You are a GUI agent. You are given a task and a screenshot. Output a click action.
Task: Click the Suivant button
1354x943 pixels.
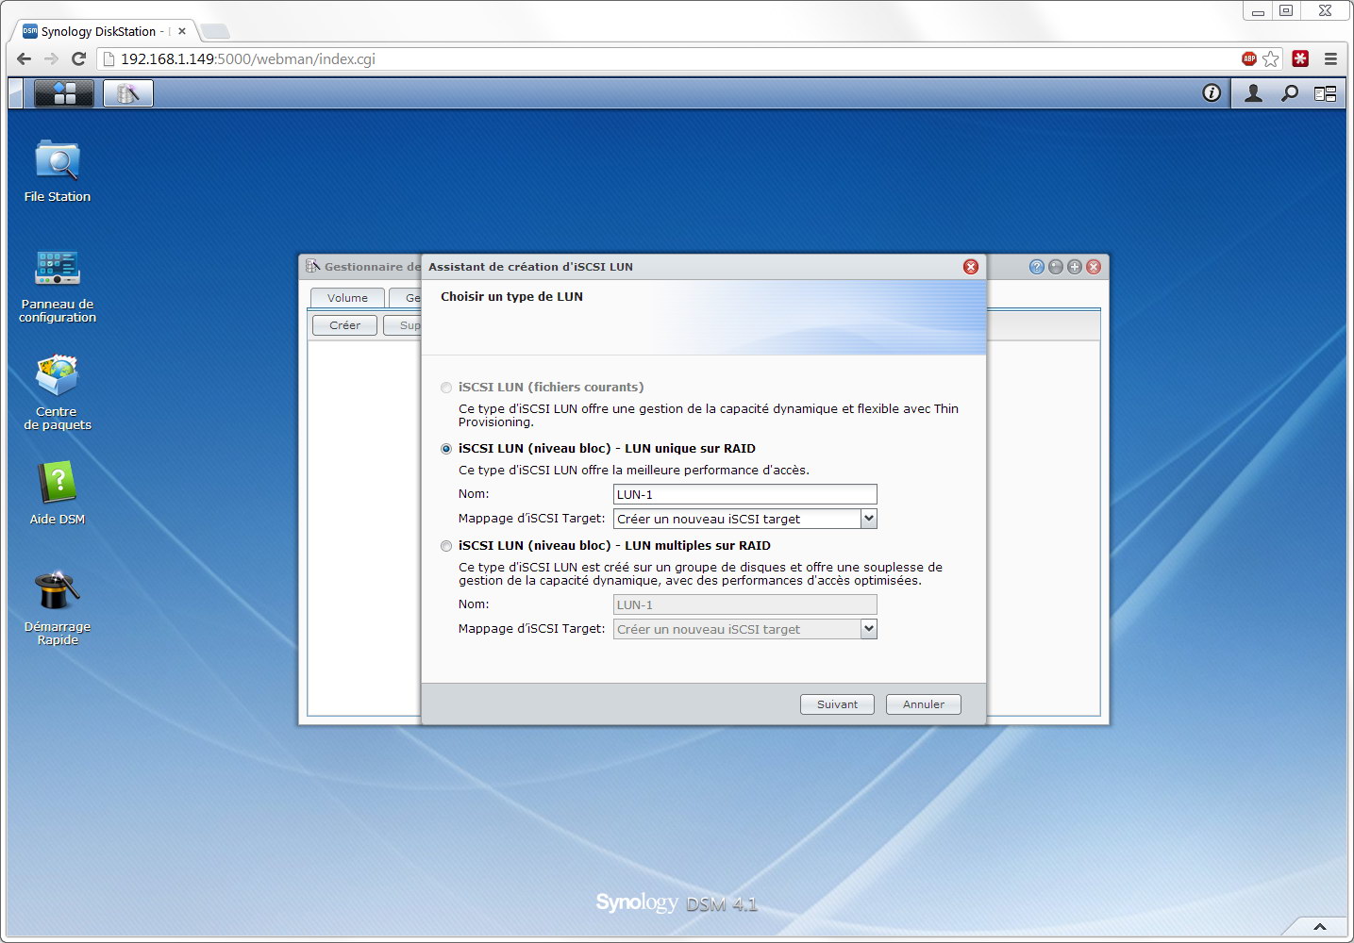tap(837, 704)
